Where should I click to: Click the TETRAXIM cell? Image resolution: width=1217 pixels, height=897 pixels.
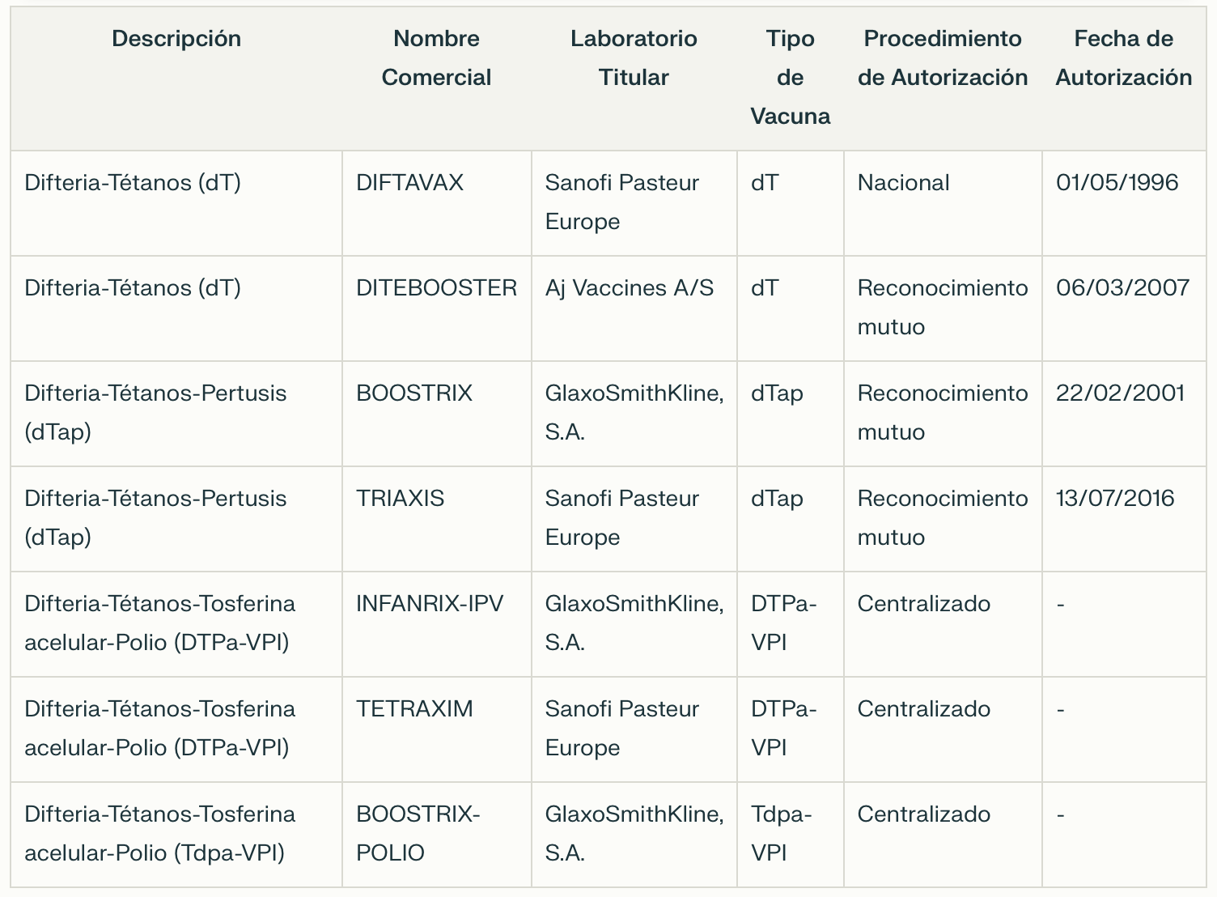pos(414,709)
